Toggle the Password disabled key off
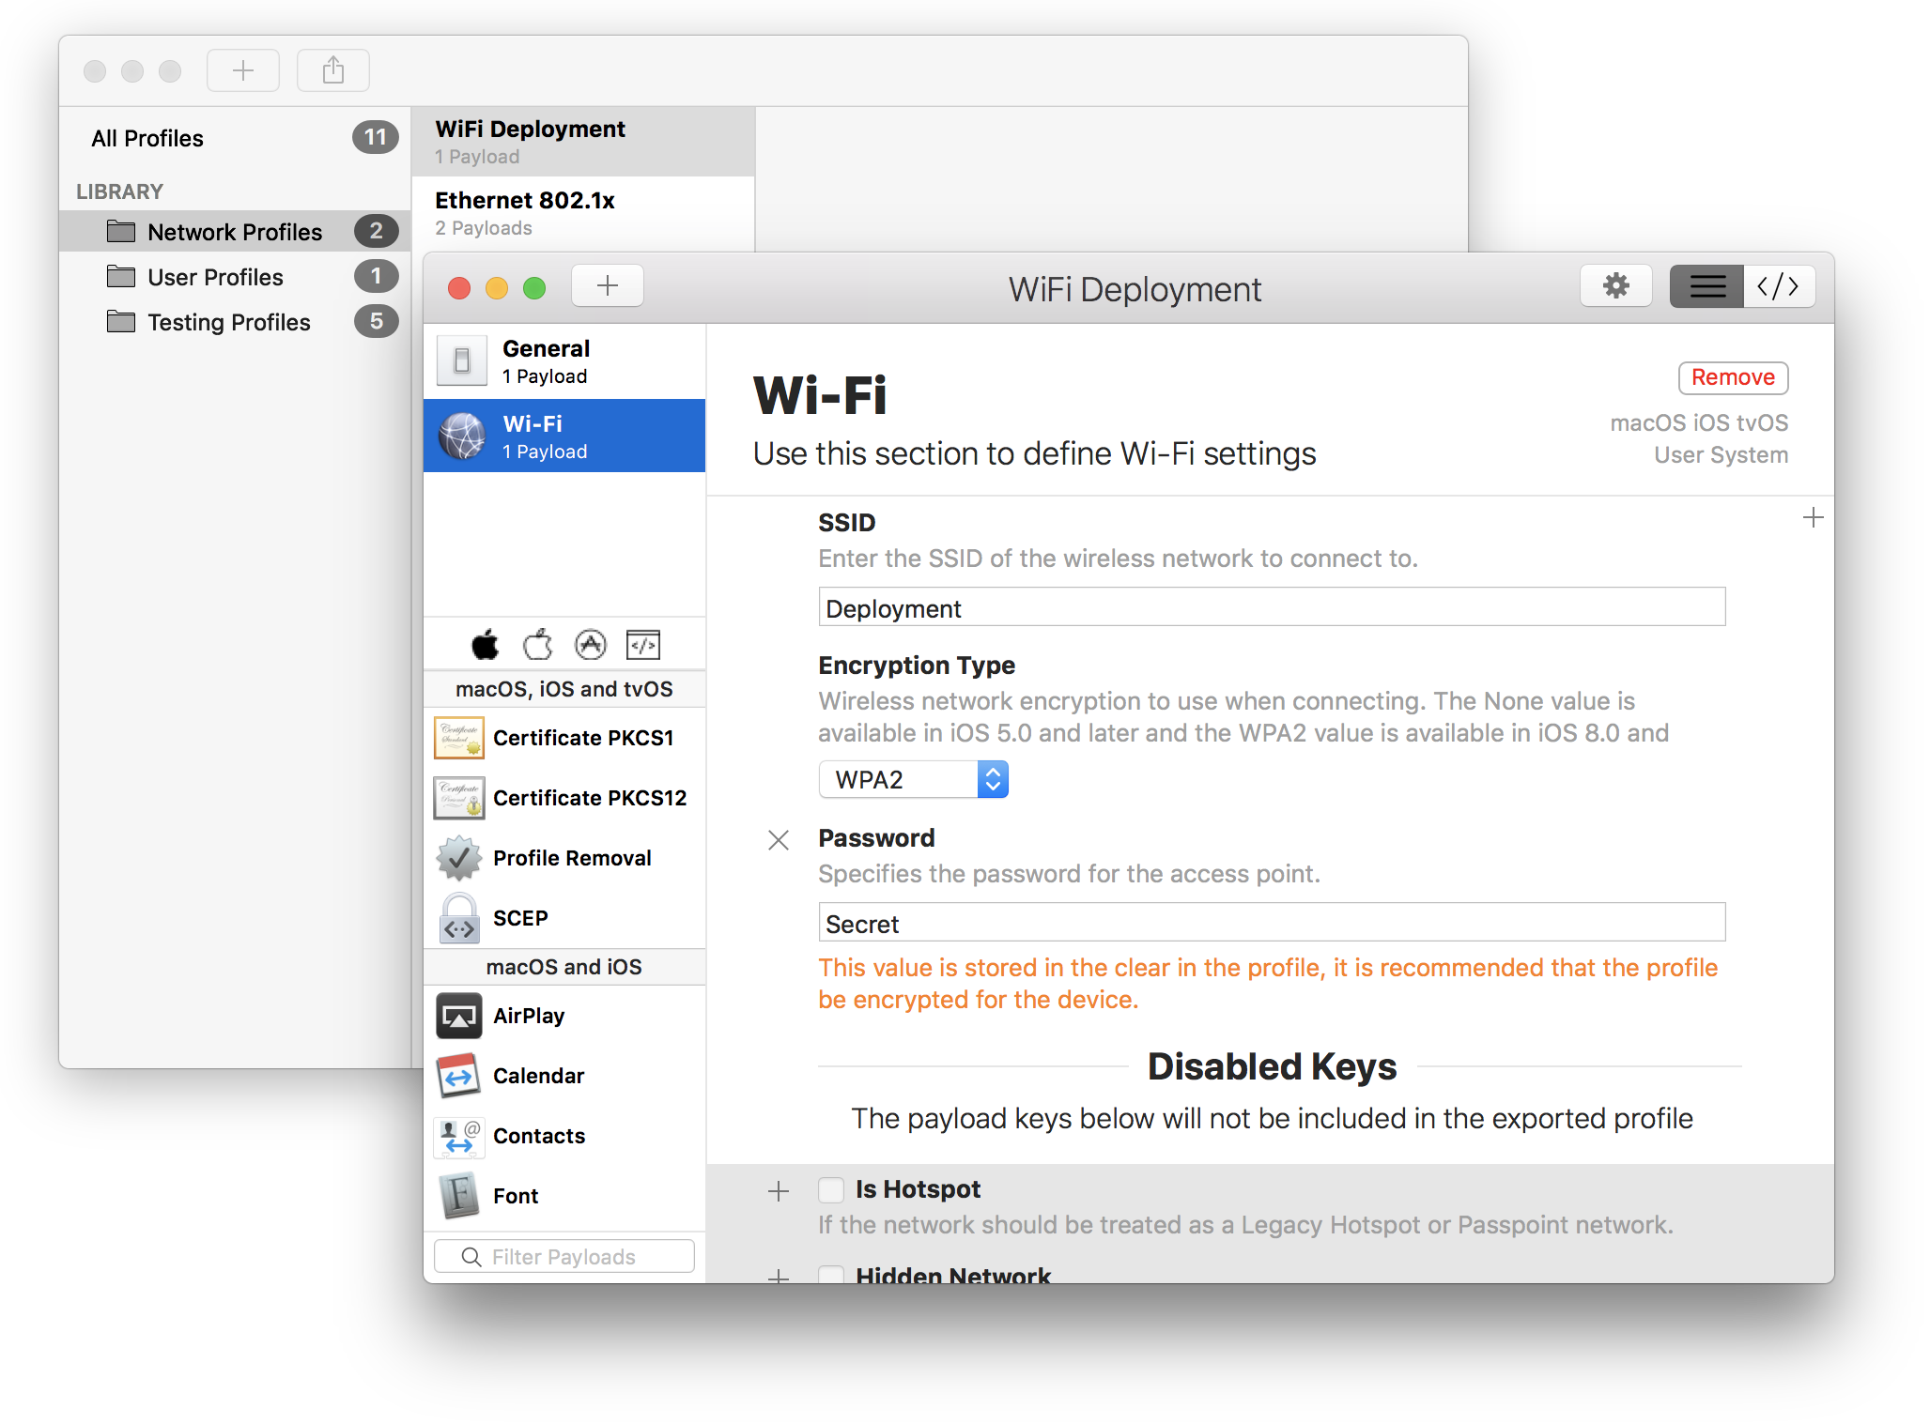 point(778,841)
